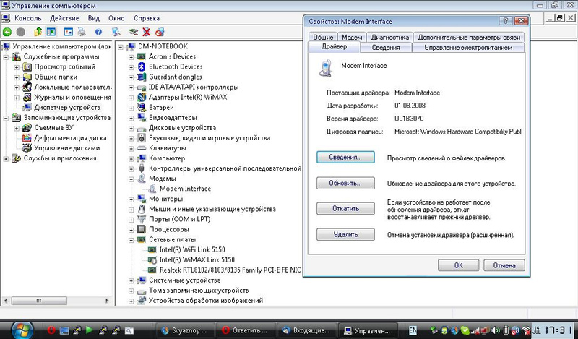Click Отмена in the properties dialog

click(504, 265)
